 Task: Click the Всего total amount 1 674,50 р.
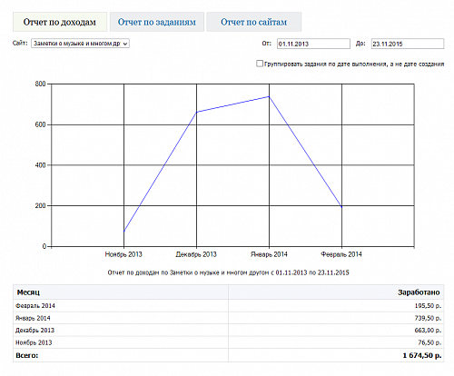click(x=422, y=355)
